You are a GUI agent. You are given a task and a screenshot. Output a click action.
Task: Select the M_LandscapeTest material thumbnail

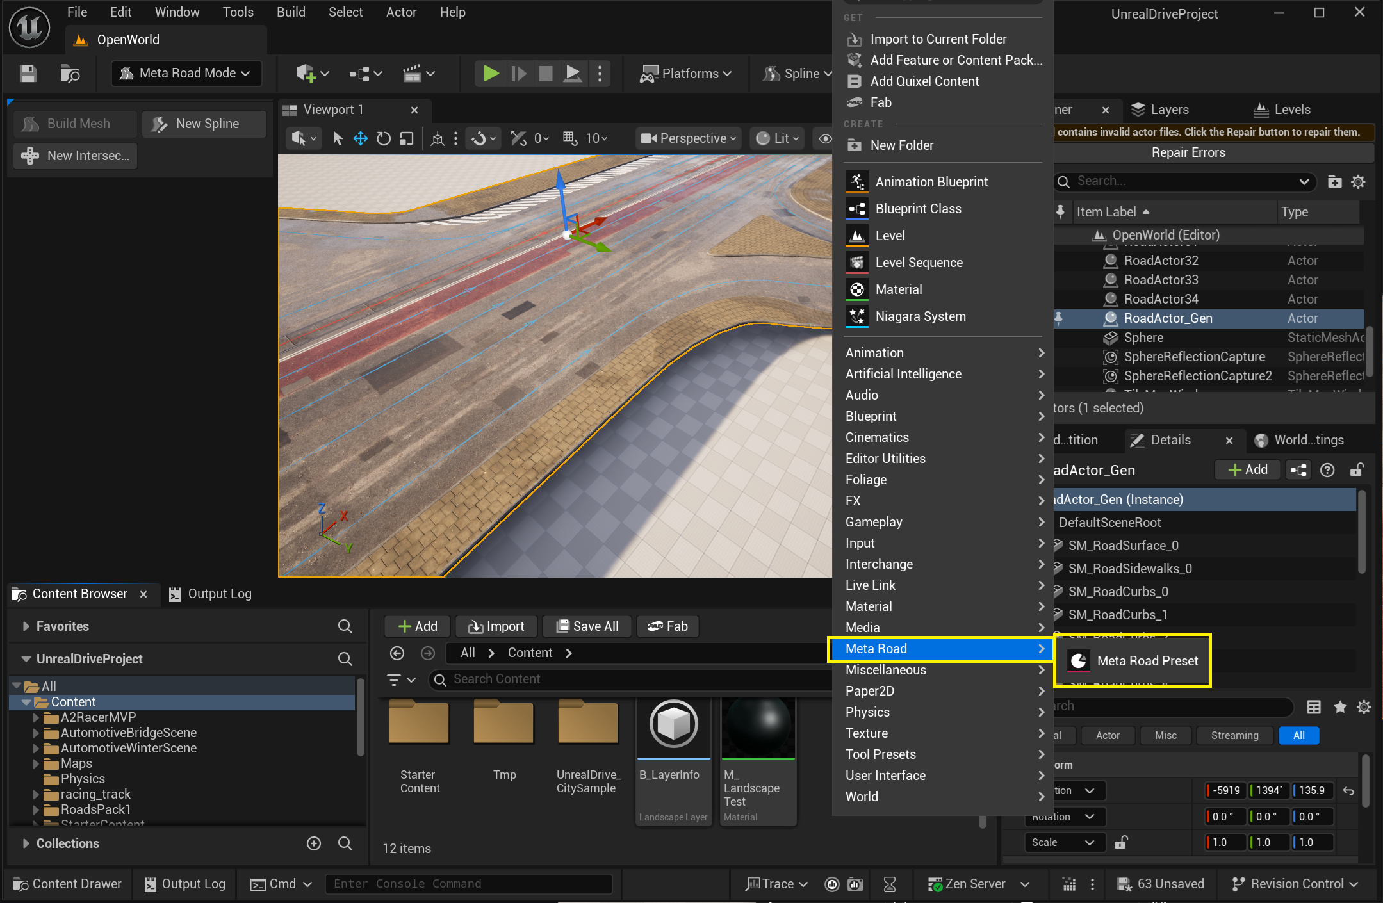758,729
